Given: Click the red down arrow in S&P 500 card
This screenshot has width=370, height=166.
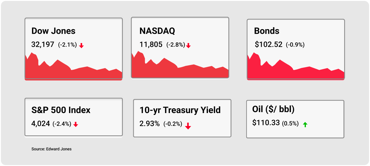Looking at the screenshot, I should pyautogui.click(x=76, y=125).
